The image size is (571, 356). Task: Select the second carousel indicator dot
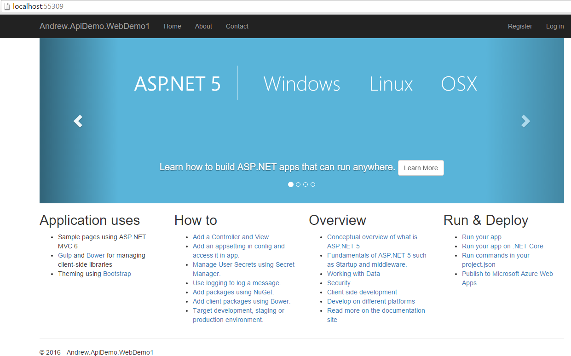(298, 184)
